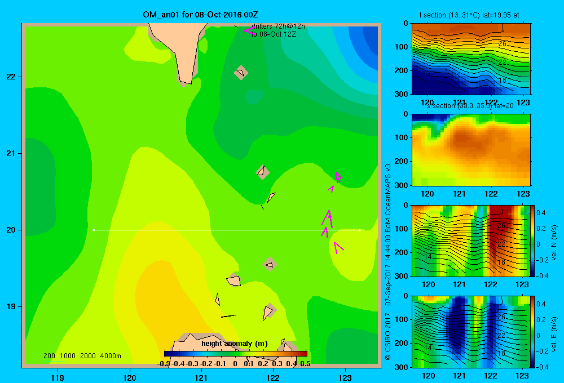Click the map title "OM_an01 for 08-Oct-2016 00Z"
This screenshot has width=564, height=383.
click(x=200, y=15)
